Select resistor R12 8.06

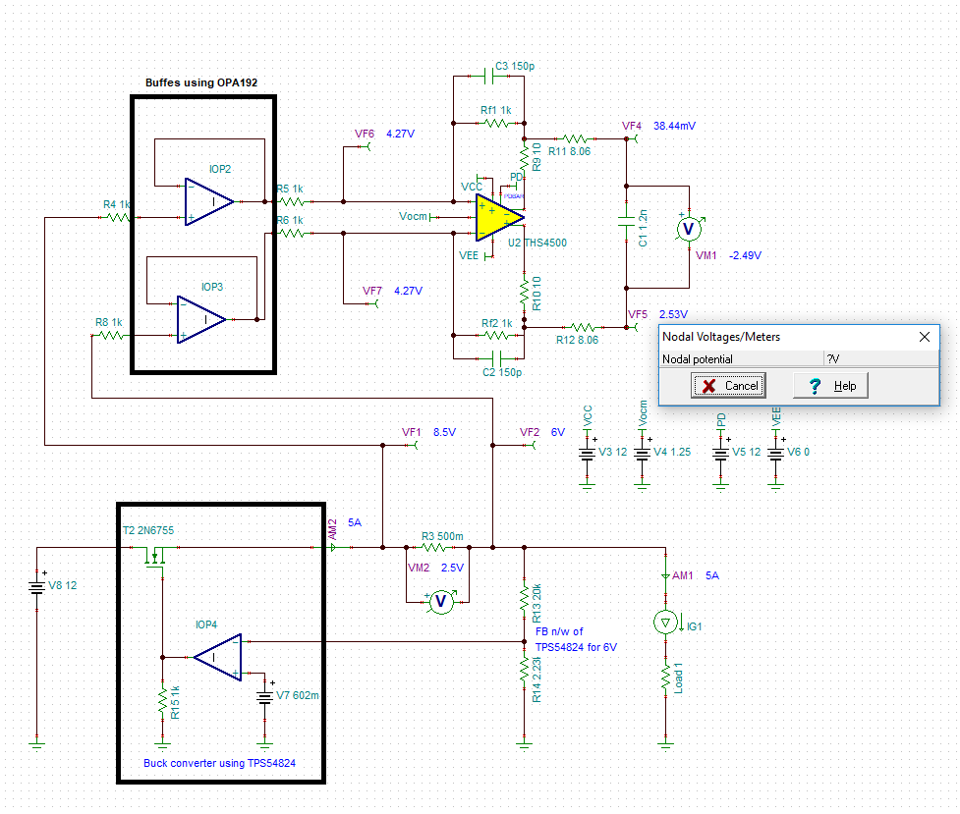click(583, 327)
